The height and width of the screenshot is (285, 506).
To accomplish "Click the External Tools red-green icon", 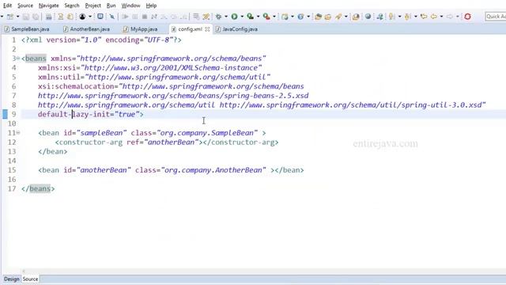I will click(x=266, y=17).
